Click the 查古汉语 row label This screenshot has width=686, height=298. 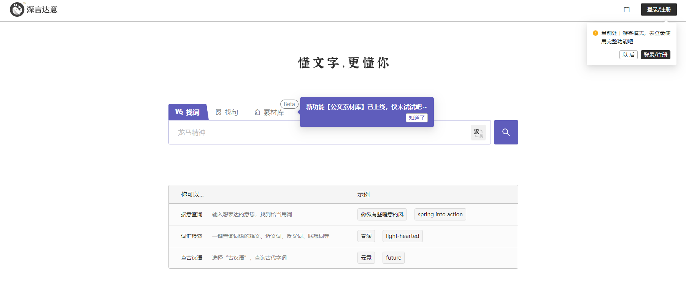click(x=192, y=258)
